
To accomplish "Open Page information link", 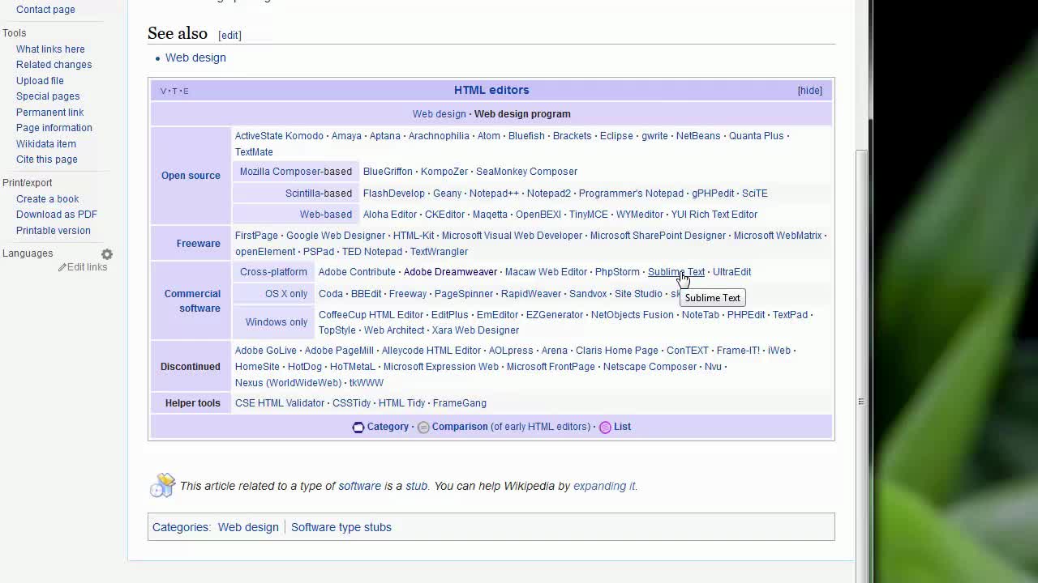I will tap(54, 128).
